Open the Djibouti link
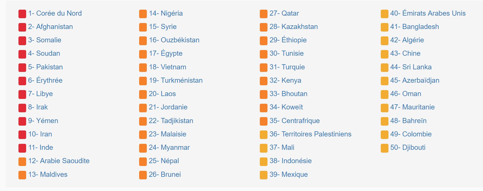This screenshot has width=483, height=191. coord(408,148)
